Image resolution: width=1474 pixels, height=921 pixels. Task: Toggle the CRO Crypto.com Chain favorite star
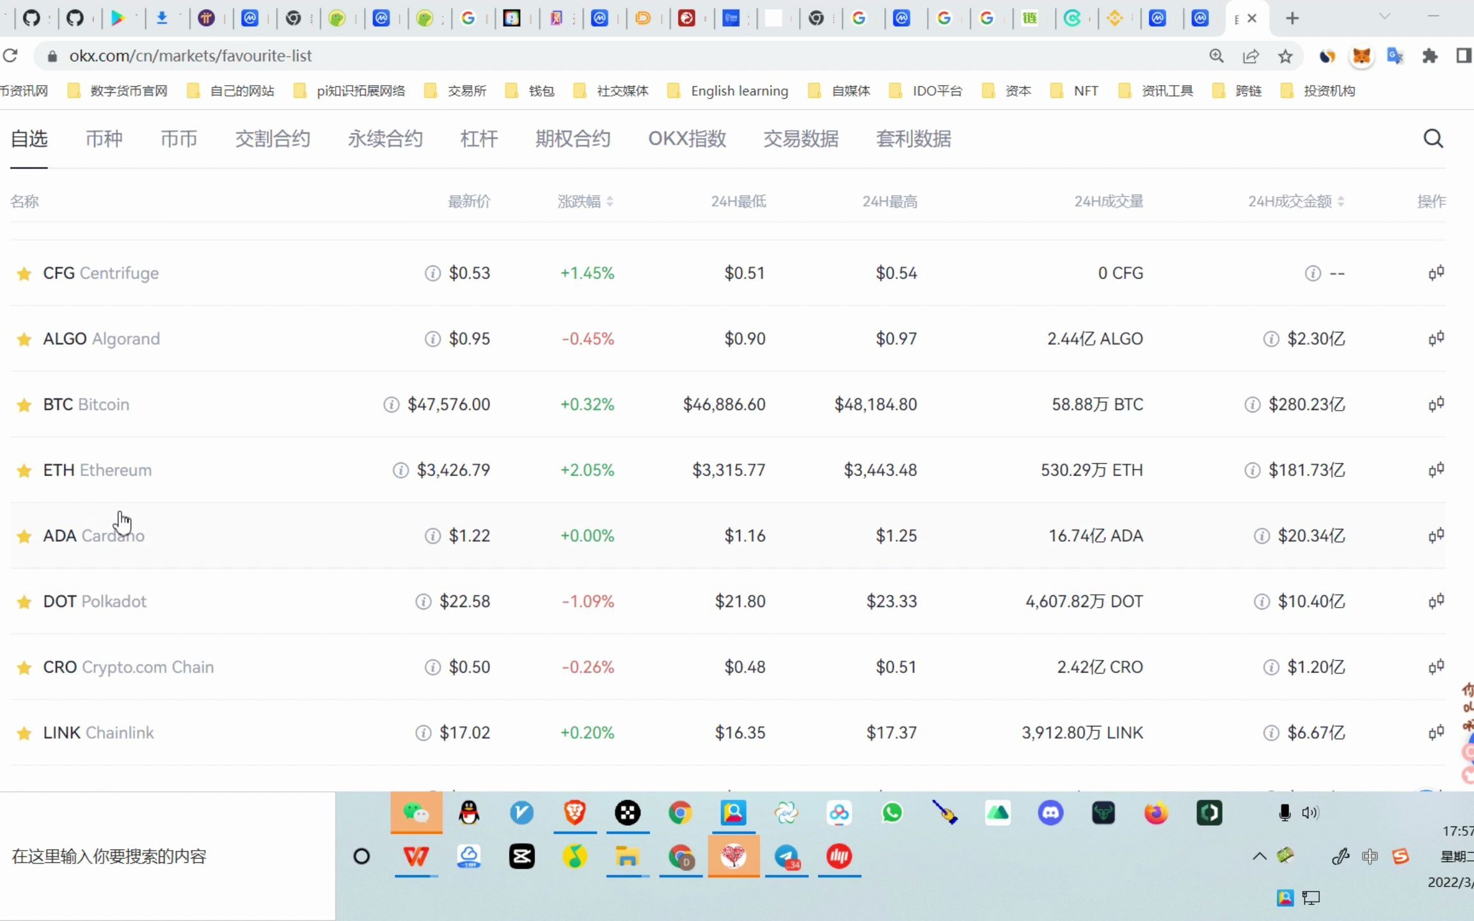pos(24,668)
